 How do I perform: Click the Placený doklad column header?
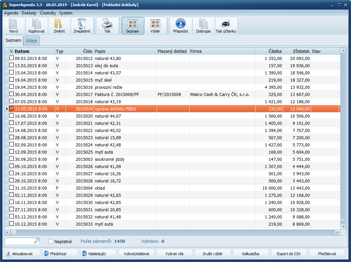[x=173, y=51]
